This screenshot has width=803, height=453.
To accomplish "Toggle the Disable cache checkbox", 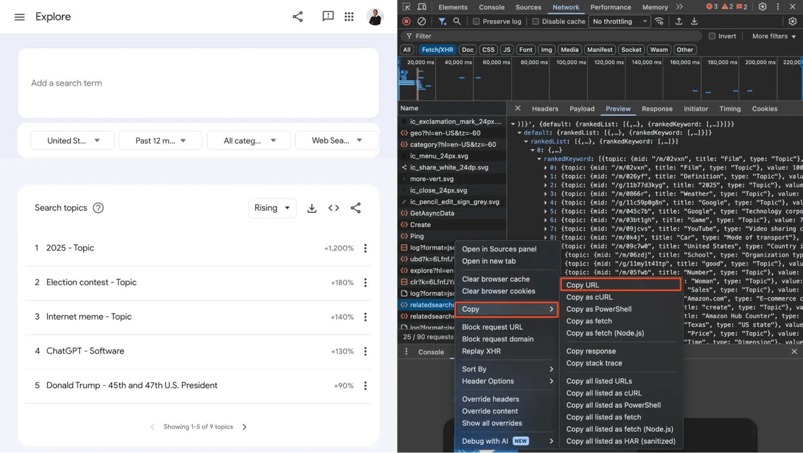I will [x=536, y=22].
